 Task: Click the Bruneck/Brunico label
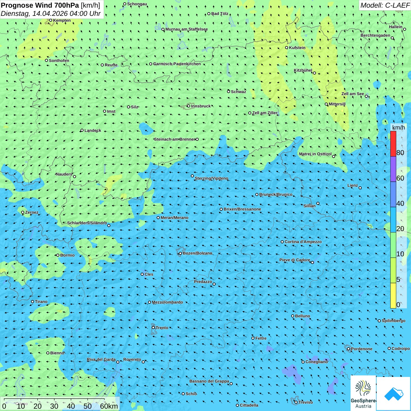click(276, 194)
